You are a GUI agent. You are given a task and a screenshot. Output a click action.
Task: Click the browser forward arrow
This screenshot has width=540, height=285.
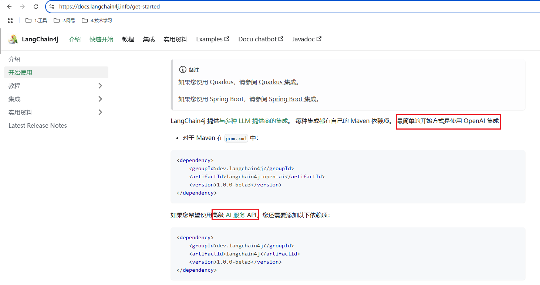coord(23,7)
